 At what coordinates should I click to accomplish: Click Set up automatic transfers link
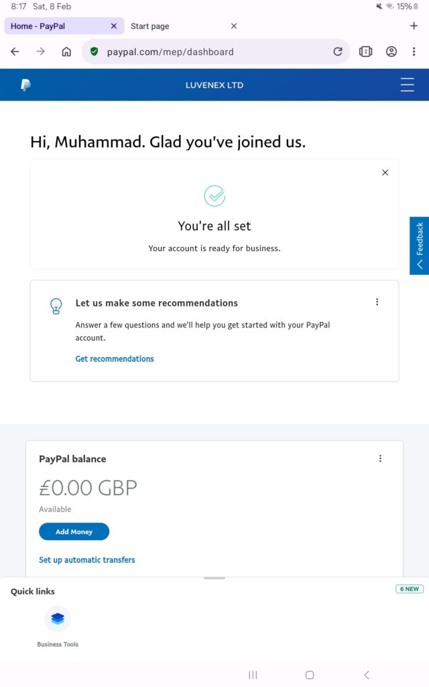coord(87,560)
